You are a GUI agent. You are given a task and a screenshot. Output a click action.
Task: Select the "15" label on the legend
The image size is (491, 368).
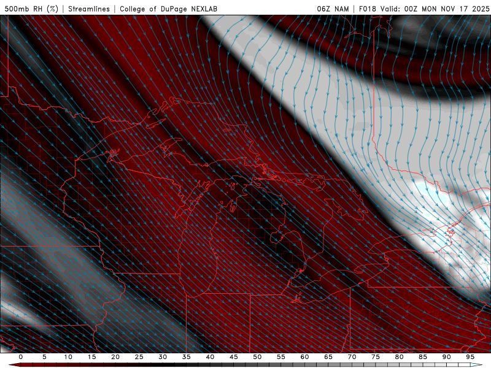click(91, 357)
